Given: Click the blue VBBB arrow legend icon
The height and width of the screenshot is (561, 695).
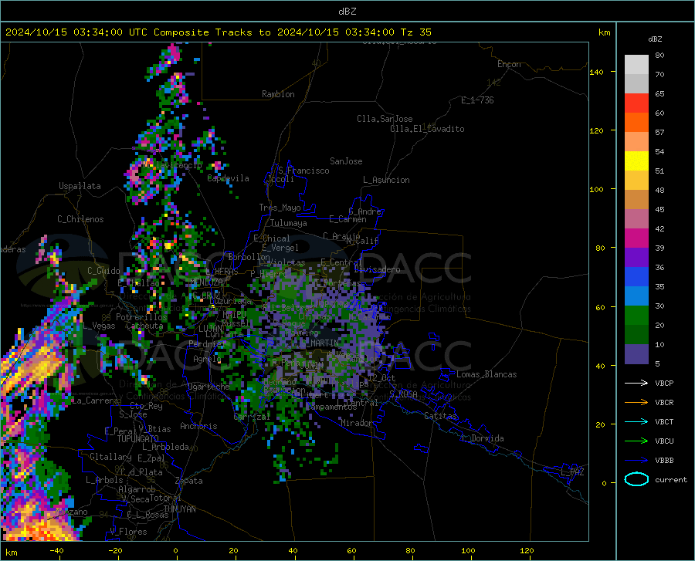Looking at the screenshot, I should tap(636, 461).
